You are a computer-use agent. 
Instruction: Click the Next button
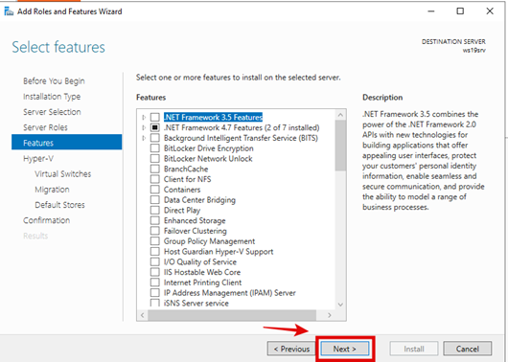tap(345, 349)
